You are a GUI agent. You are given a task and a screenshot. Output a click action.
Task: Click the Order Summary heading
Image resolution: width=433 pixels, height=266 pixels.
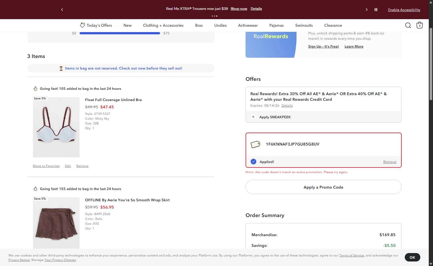coord(265,215)
